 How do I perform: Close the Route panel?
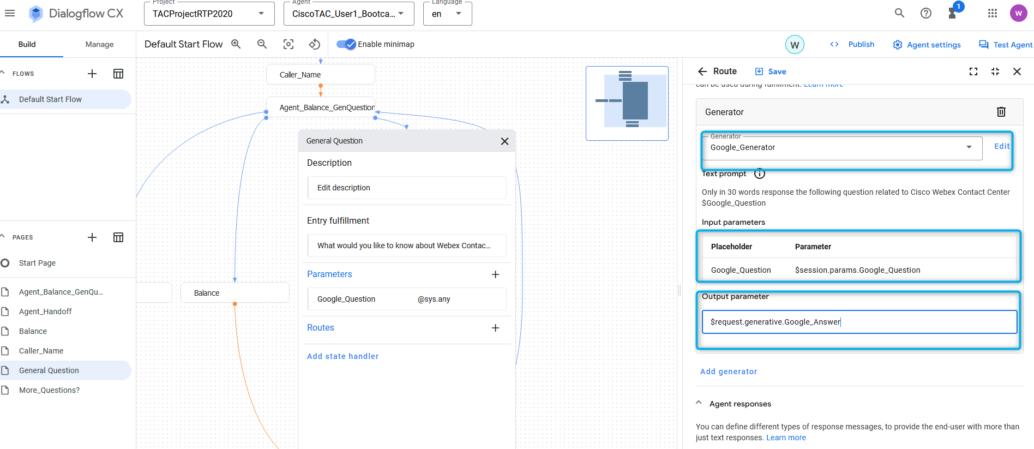click(1017, 71)
